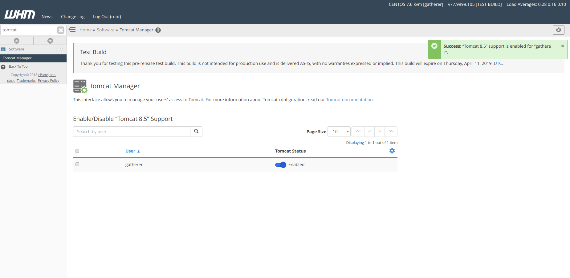Click the Software category icon in sidebar
The image size is (570, 278).
click(3, 49)
